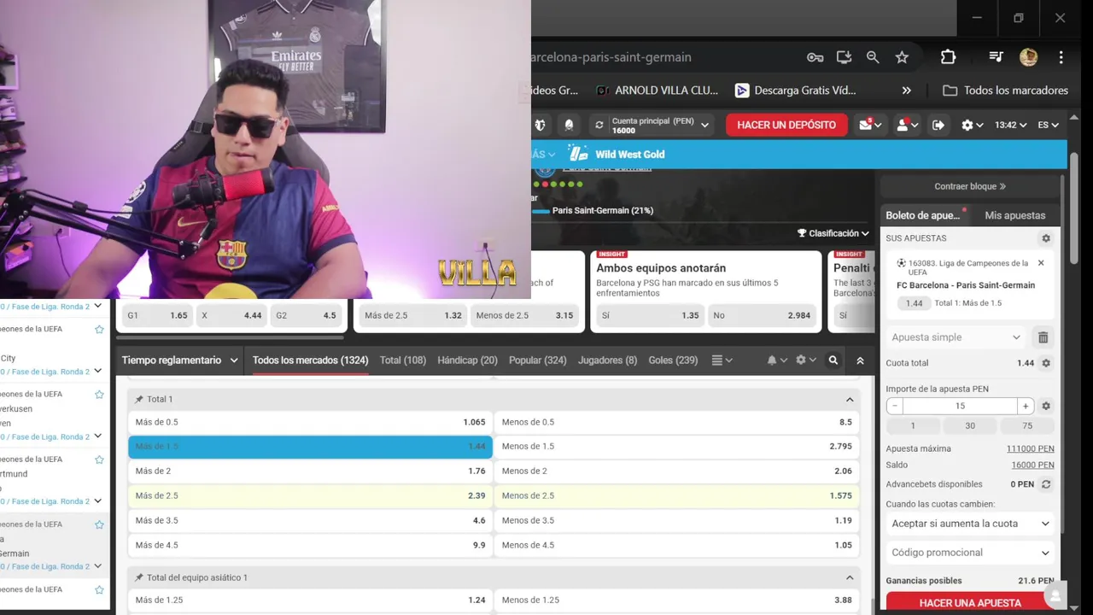This screenshot has height=615, width=1093.
Task: Open the Todos los marcadores folder
Action: click(1005, 91)
